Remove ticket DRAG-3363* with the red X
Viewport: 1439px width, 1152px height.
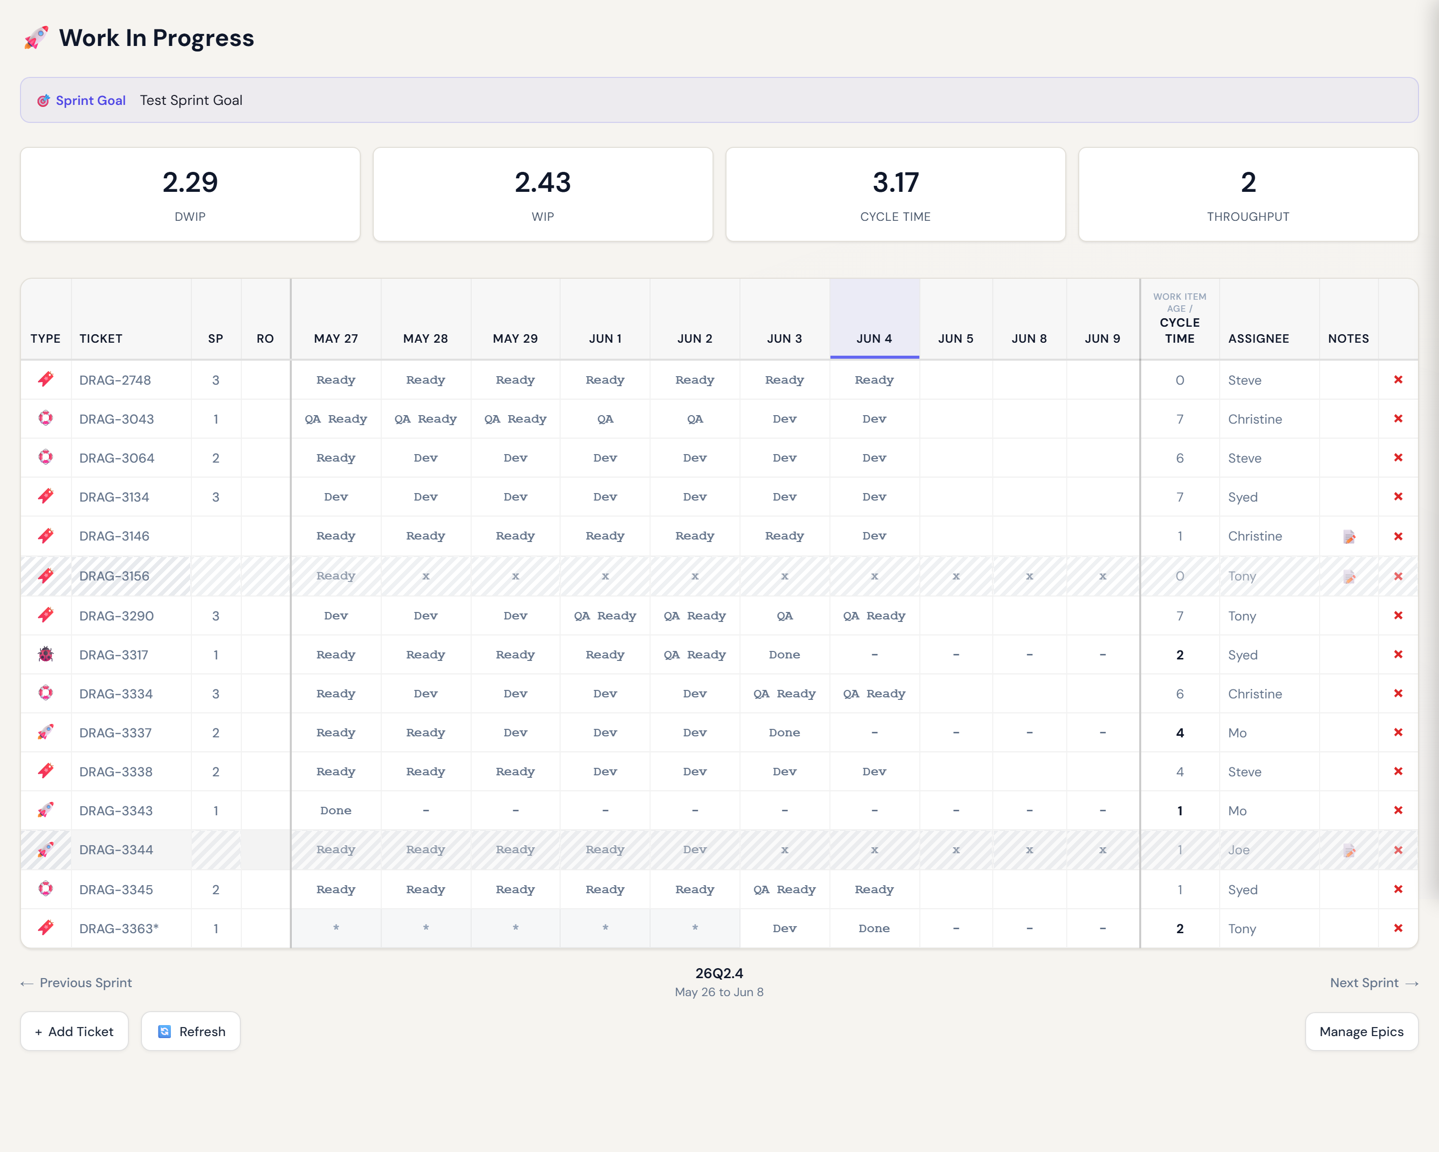[x=1398, y=928]
